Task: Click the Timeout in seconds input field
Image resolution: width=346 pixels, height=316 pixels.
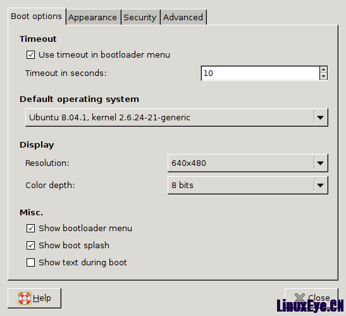Action: point(260,73)
